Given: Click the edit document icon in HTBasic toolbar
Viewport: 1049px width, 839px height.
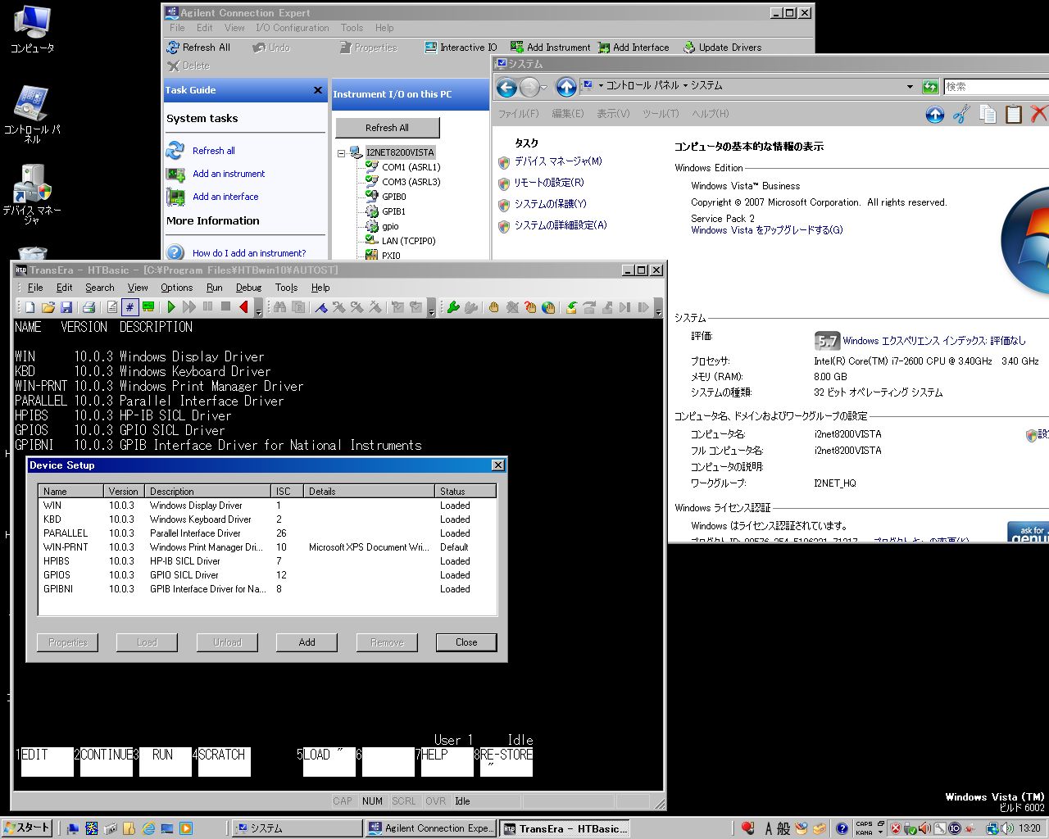Looking at the screenshot, I should [111, 307].
